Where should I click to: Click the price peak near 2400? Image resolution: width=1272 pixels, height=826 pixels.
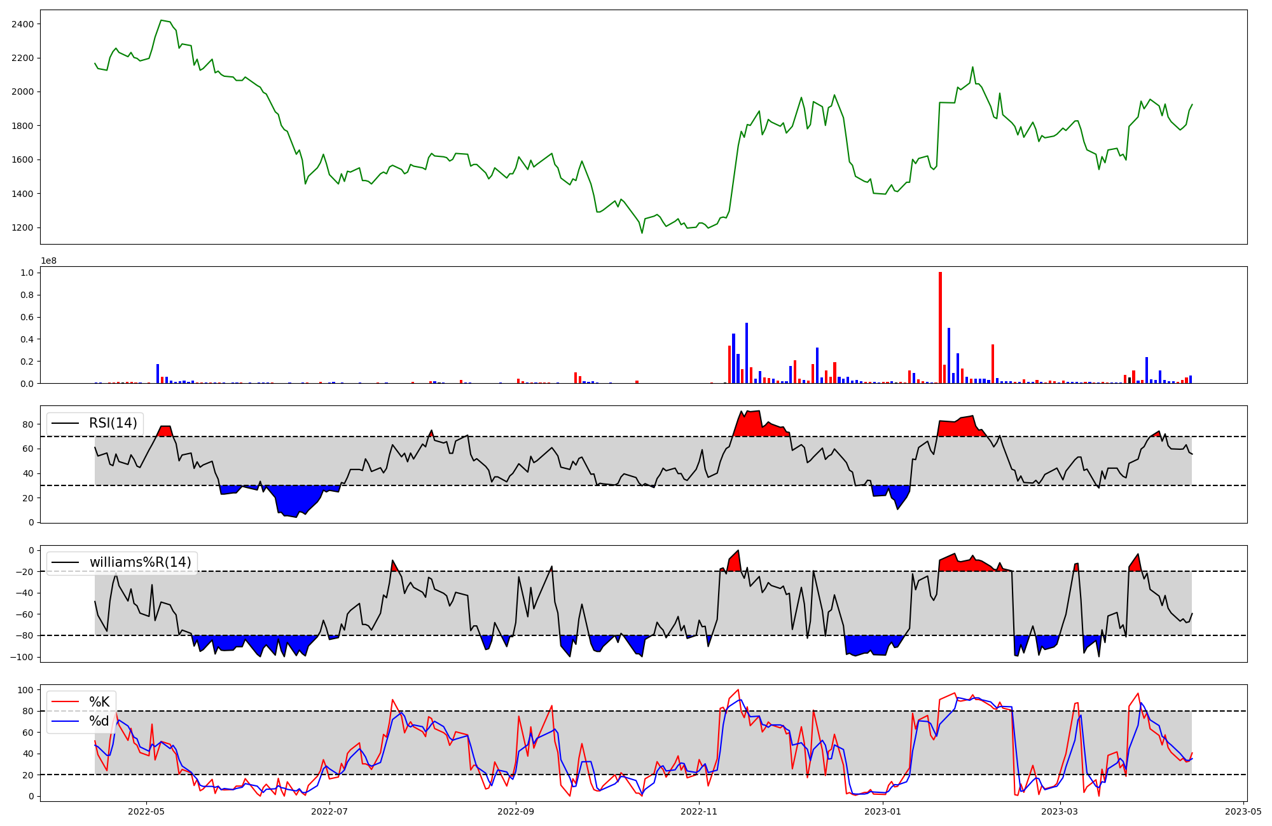pyautogui.click(x=162, y=20)
